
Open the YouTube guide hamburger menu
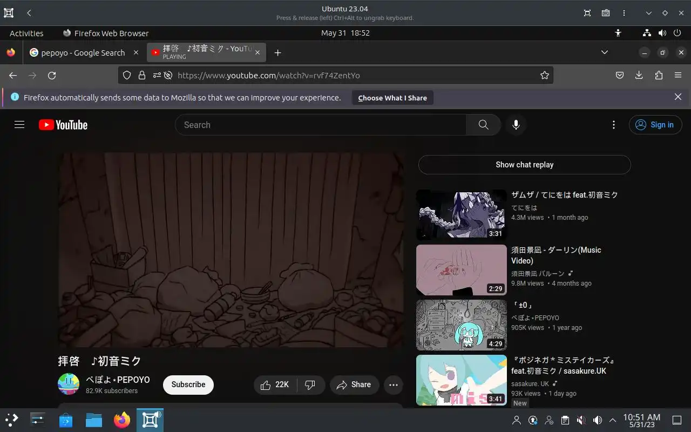19,125
